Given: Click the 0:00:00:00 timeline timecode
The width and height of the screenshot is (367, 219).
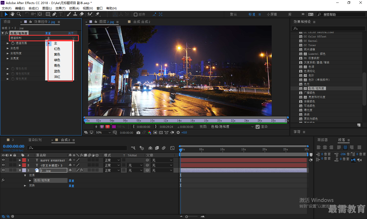Looking at the screenshot, I should click(14, 146).
